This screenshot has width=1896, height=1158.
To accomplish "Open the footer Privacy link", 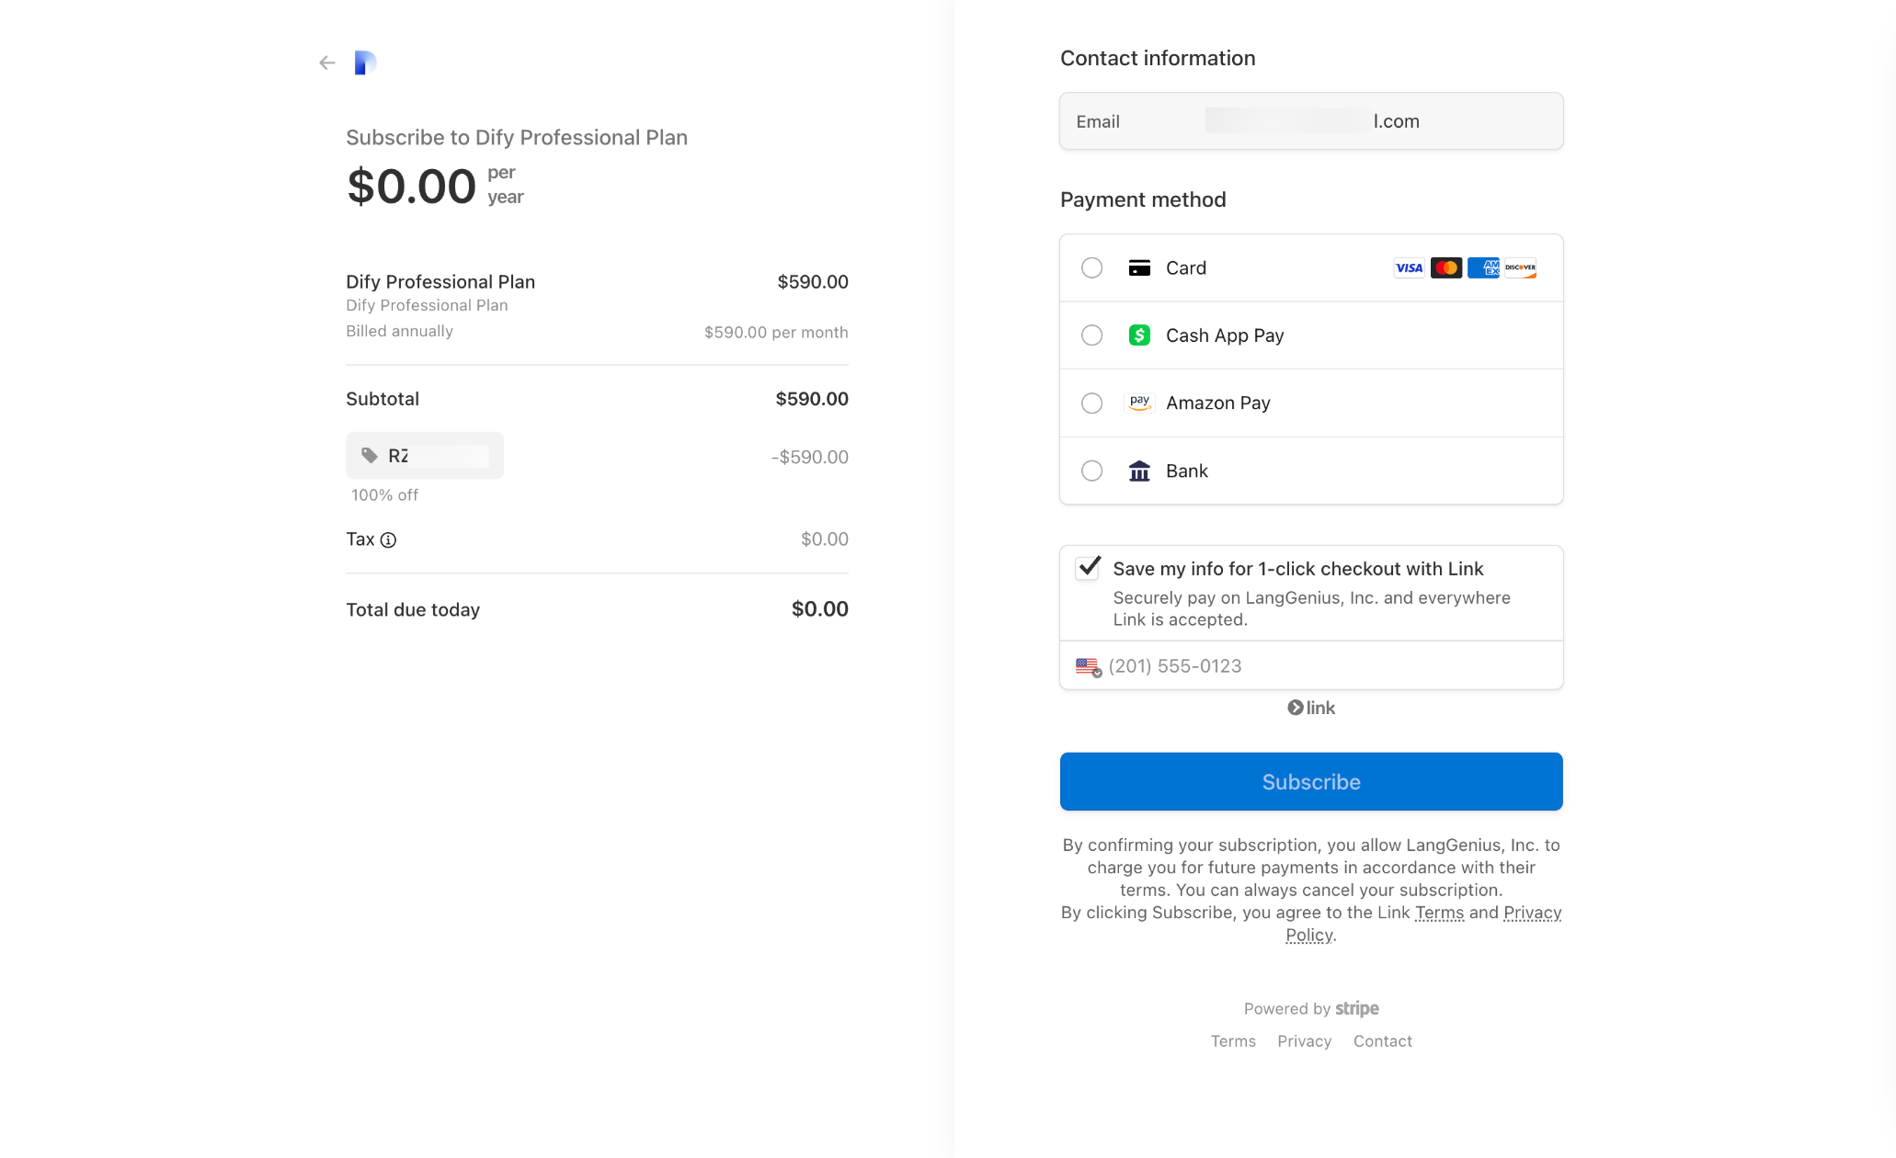I will click(x=1304, y=1041).
